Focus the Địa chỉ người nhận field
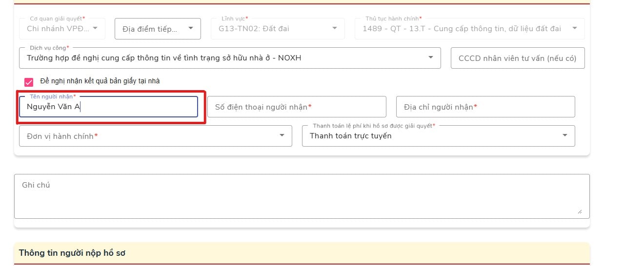 point(485,107)
